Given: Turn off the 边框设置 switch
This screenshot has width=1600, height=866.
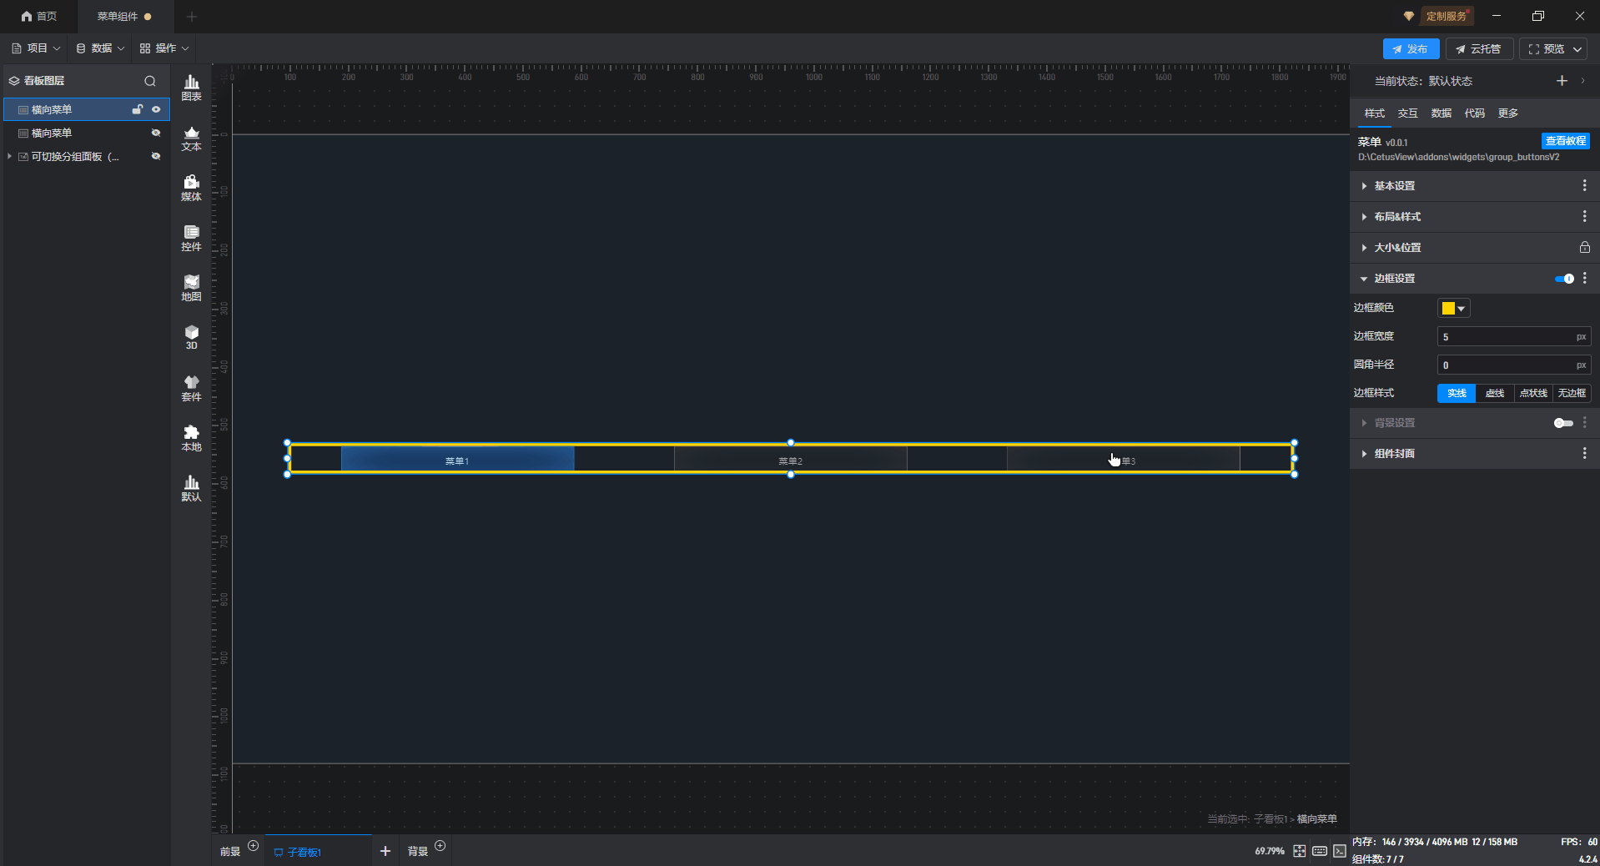Looking at the screenshot, I should point(1564,279).
